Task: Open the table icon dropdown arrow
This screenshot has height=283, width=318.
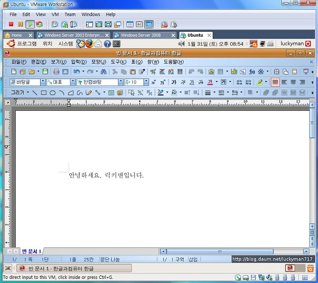Action: point(227,71)
